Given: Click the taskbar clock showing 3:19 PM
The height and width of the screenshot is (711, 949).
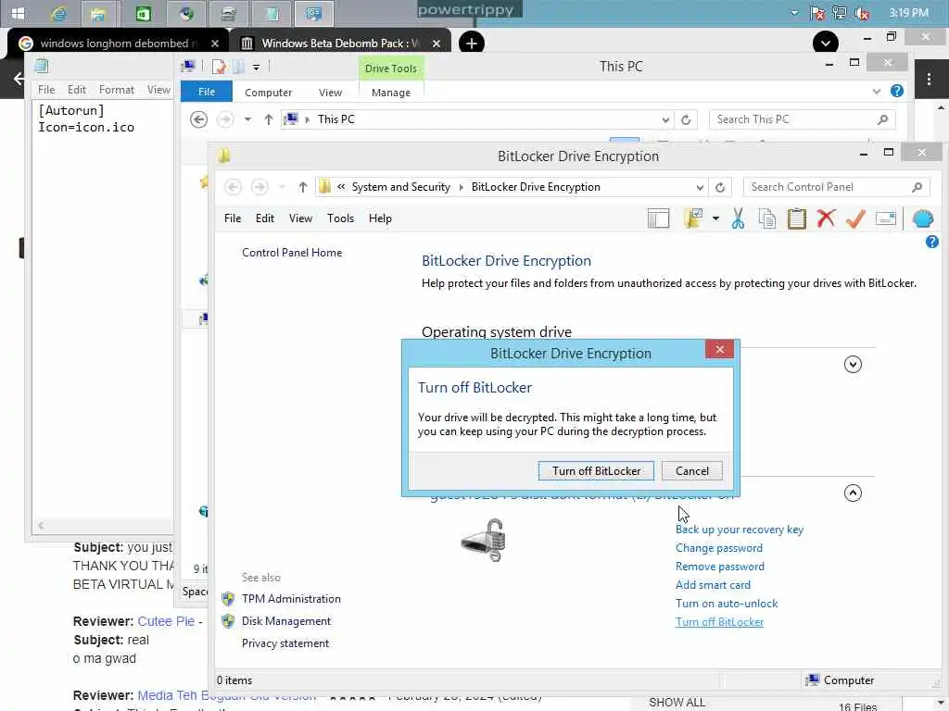Looking at the screenshot, I should tap(908, 13).
